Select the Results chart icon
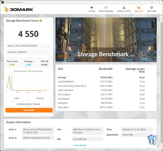 tap(139, 8)
